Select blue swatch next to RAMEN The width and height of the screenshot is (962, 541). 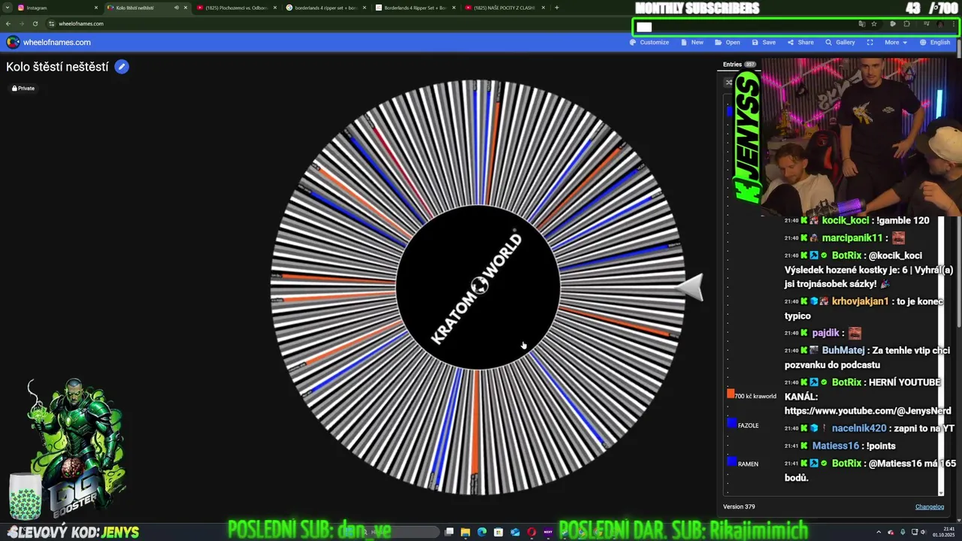pyautogui.click(x=731, y=461)
